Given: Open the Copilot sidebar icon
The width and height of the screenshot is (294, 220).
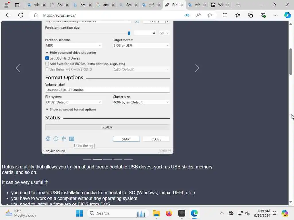Looking at the screenshot, I should pyautogui.click(x=287, y=15).
